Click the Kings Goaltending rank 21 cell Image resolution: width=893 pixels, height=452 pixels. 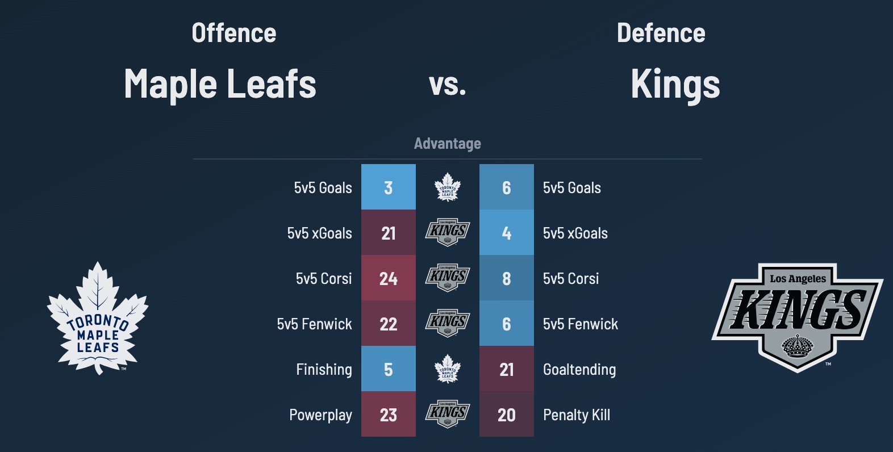507,369
